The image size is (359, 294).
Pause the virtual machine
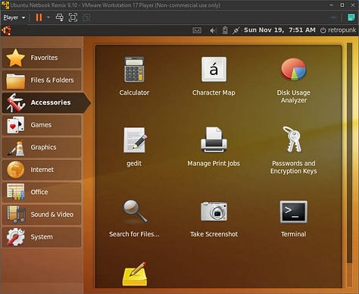tap(39, 17)
